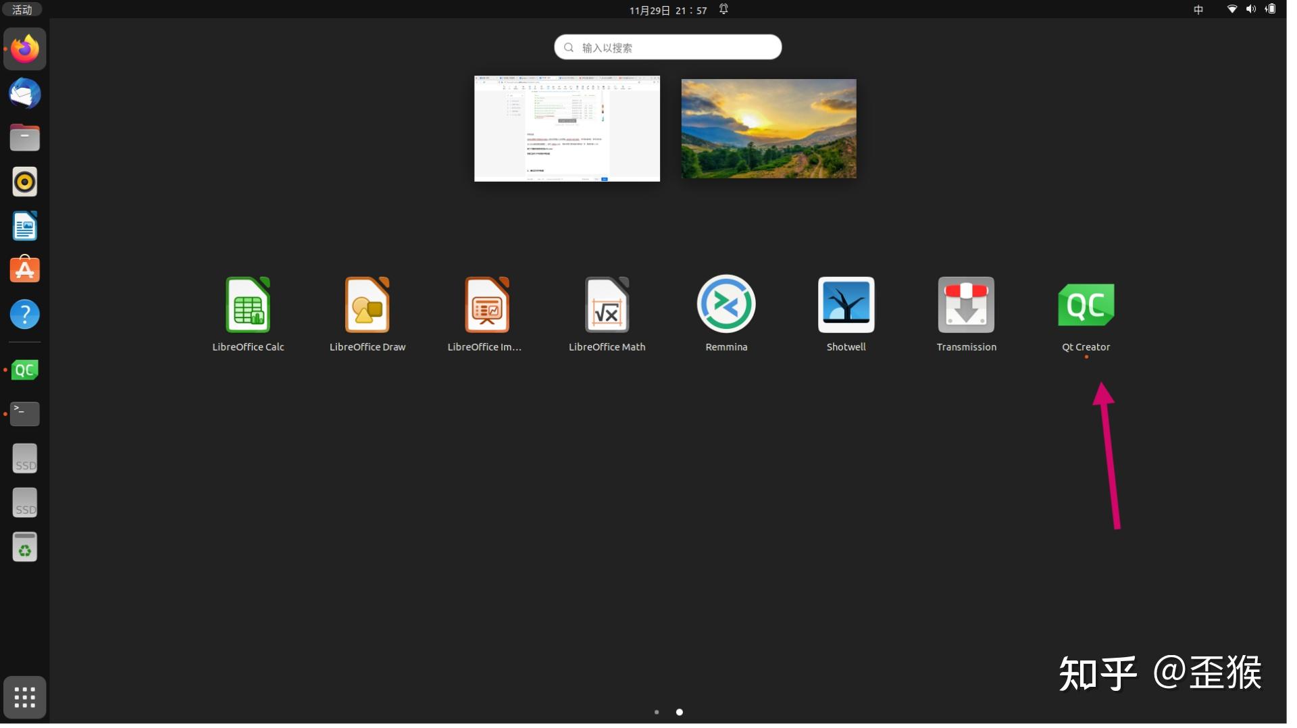The image size is (1297, 728).
Task: Open the Terminal from the dock
Action: (x=25, y=413)
